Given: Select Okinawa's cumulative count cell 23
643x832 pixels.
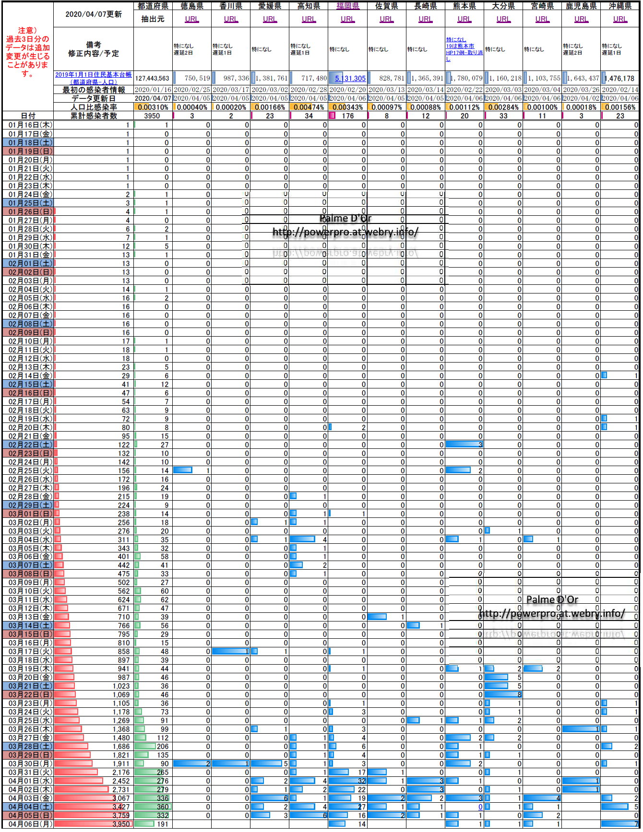Looking at the screenshot, I should pyautogui.click(x=620, y=116).
